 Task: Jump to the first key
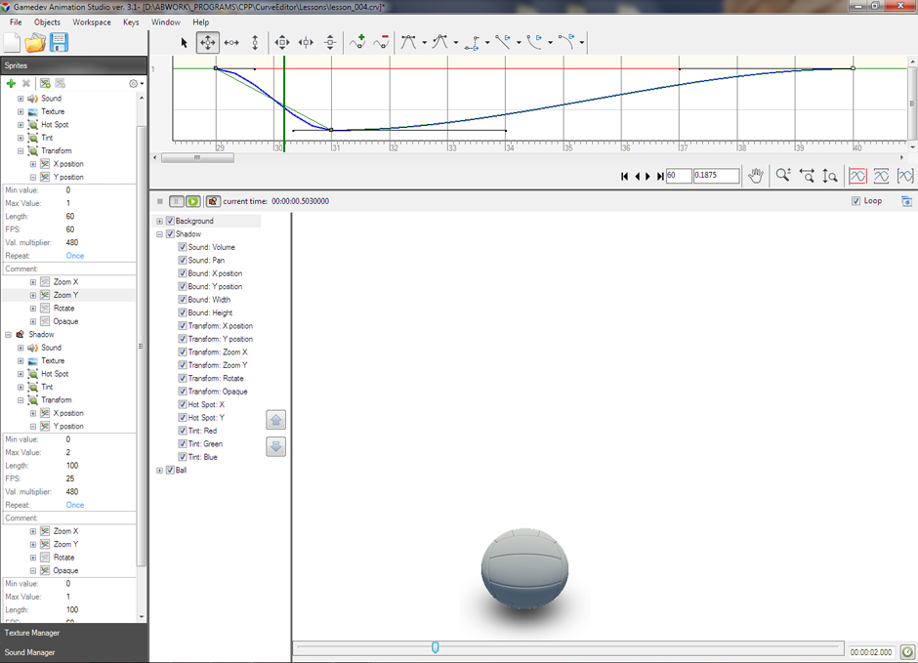tap(625, 177)
